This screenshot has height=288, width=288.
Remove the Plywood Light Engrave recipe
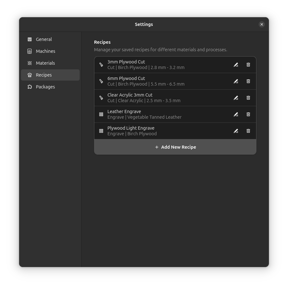pyautogui.click(x=248, y=131)
